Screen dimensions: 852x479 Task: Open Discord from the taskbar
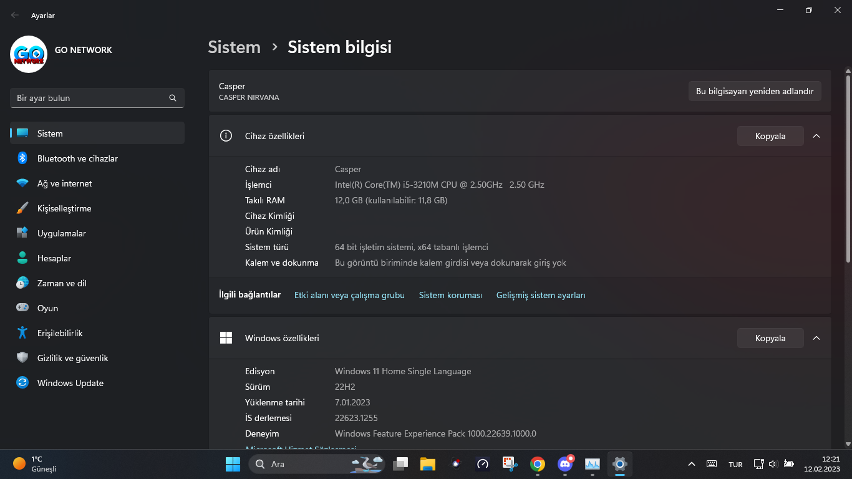pyautogui.click(x=565, y=464)
